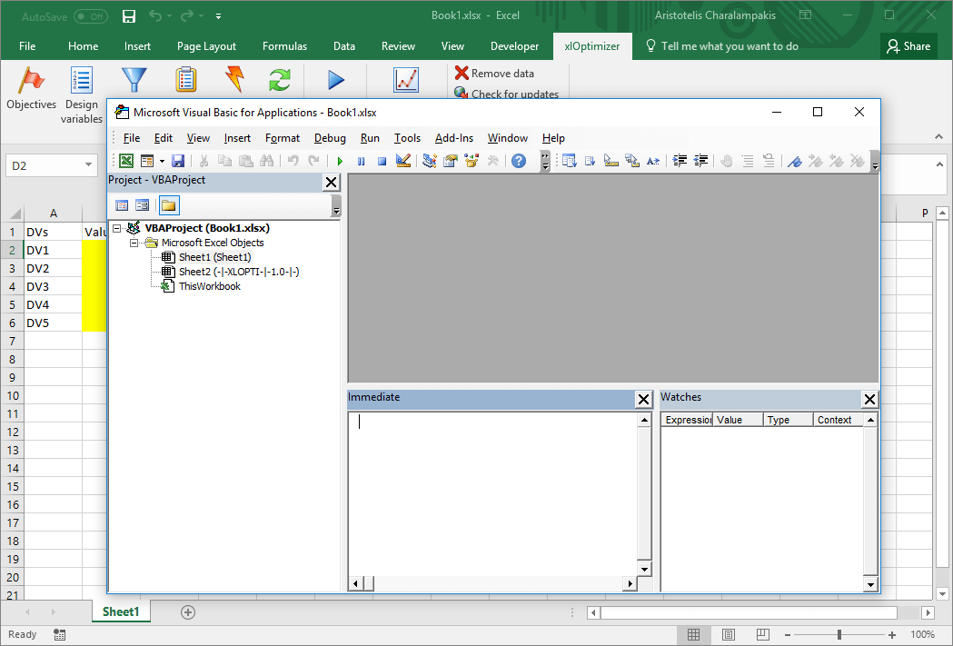Toggle the AutoSave switch
953x646 pixels.
click(x=90, y=16)
